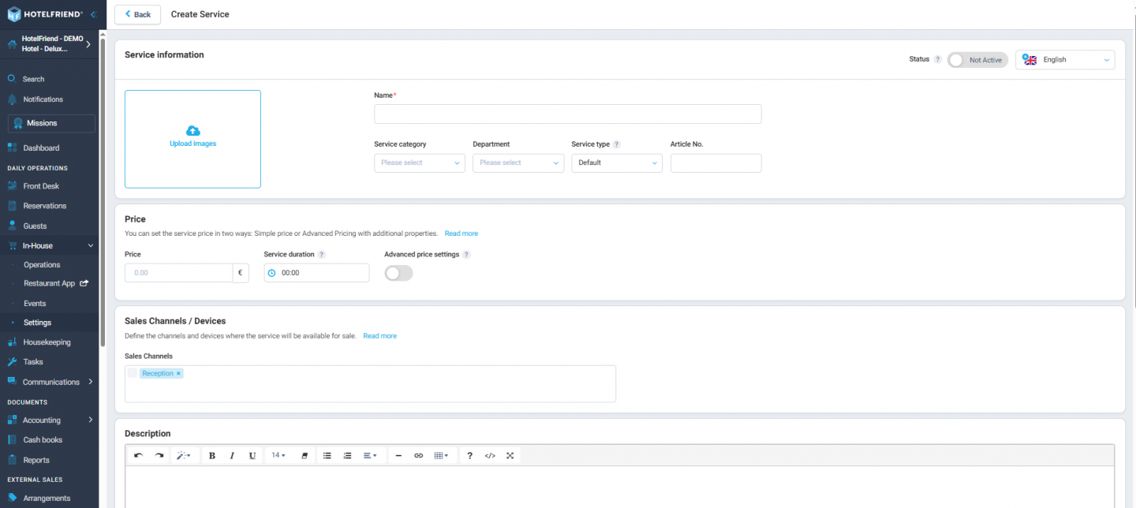Open the Price Read more link

click(x=461, y=233)
